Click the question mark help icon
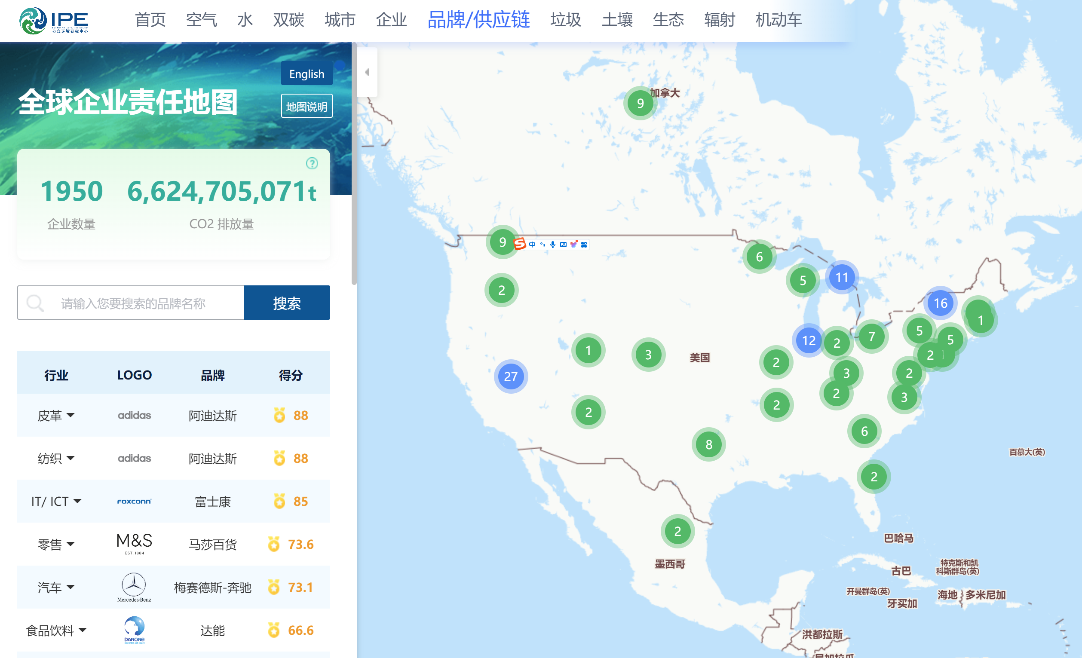Screen dimensions: 1082x658 [312, 163]
